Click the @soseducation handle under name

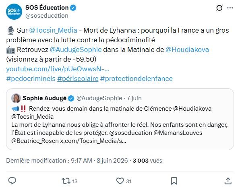[x=47, y=16]
